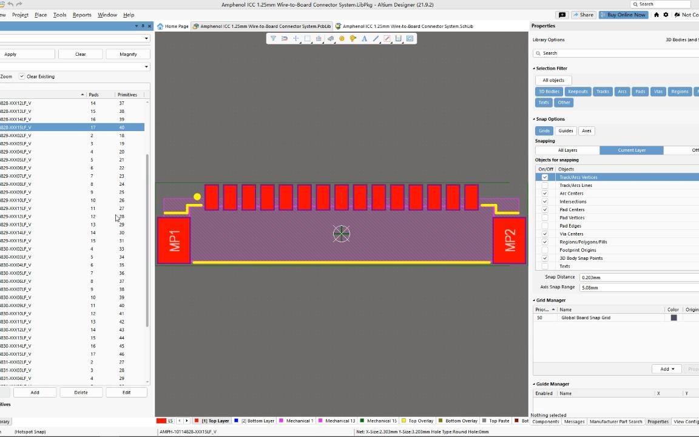Open the Add dropdown in Grid Manager
This screenshot has width=699, height=437.
[x=667, y=369]
